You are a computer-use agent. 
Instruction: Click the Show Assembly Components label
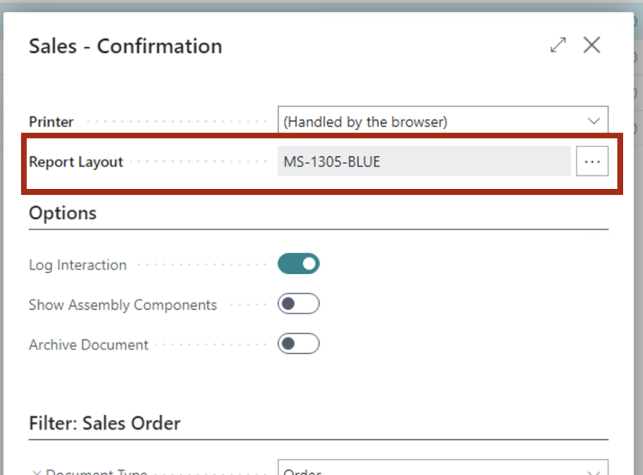[x=123, y=305]
